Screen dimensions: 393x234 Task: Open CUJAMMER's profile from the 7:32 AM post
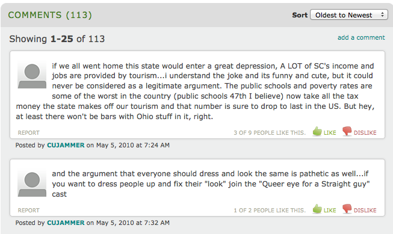click(x=66, y=223)
